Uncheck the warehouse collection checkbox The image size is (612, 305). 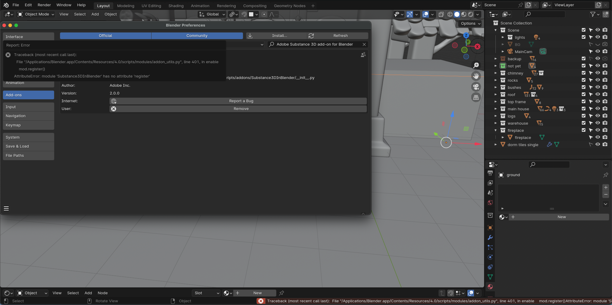[x=584, y=123]
